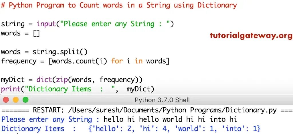The image size is (293, 134).
Task: Click the 'words = string.split()' line
Action: tap(44, 52)
